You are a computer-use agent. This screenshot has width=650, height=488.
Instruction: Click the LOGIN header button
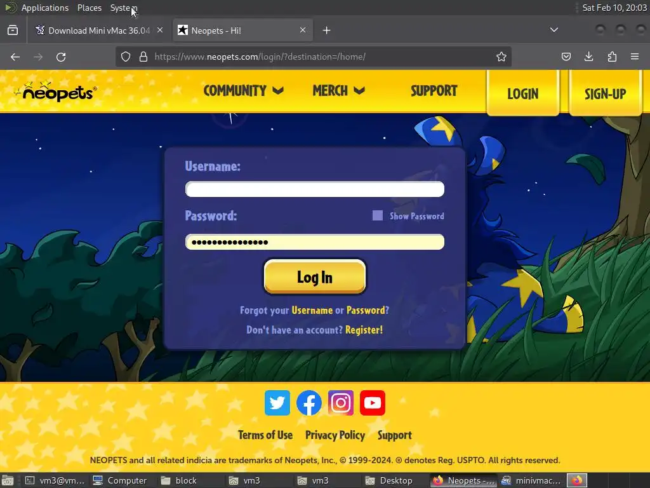click(x=523, y=94)
